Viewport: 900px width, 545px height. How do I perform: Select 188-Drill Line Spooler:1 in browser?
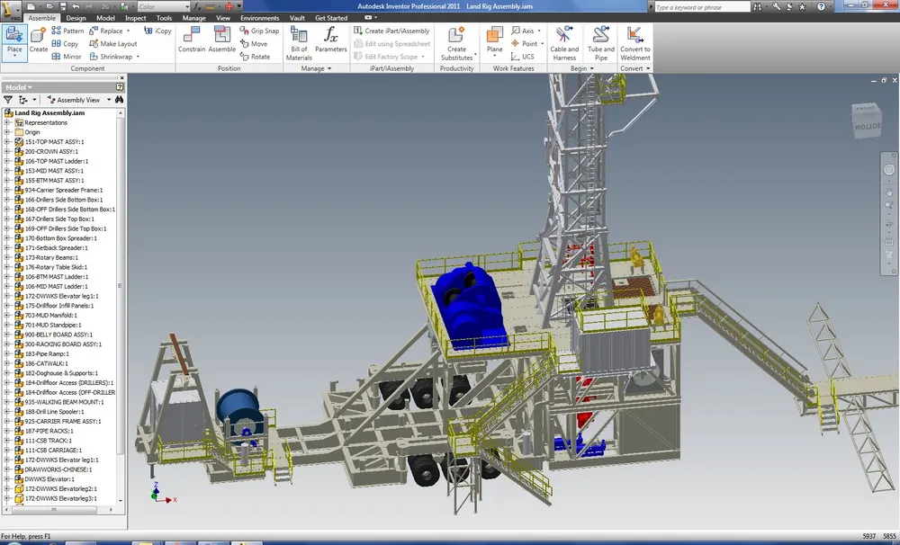coord(55,412)
